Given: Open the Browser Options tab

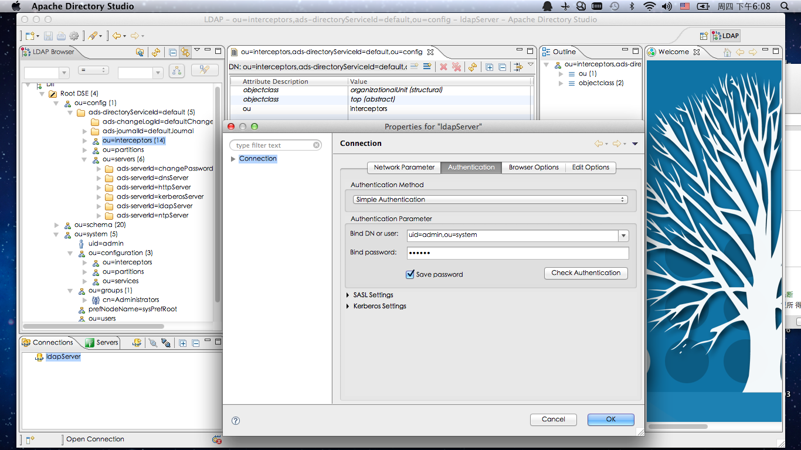Looking at the screenshot, I should pos(533,168).
